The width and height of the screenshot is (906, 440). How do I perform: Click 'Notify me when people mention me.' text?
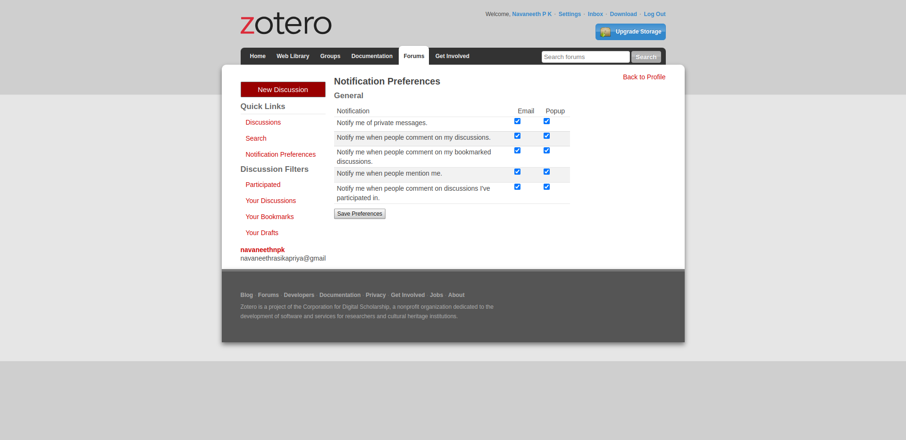(389, 173)
